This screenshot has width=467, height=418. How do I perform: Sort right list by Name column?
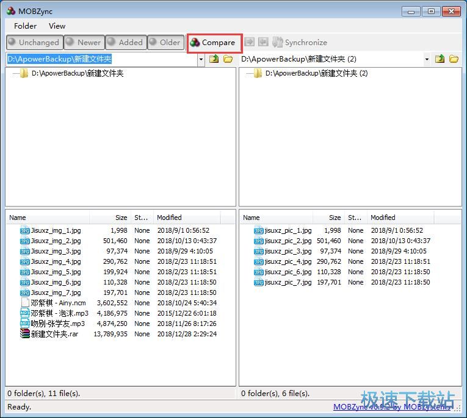point(277,218)
